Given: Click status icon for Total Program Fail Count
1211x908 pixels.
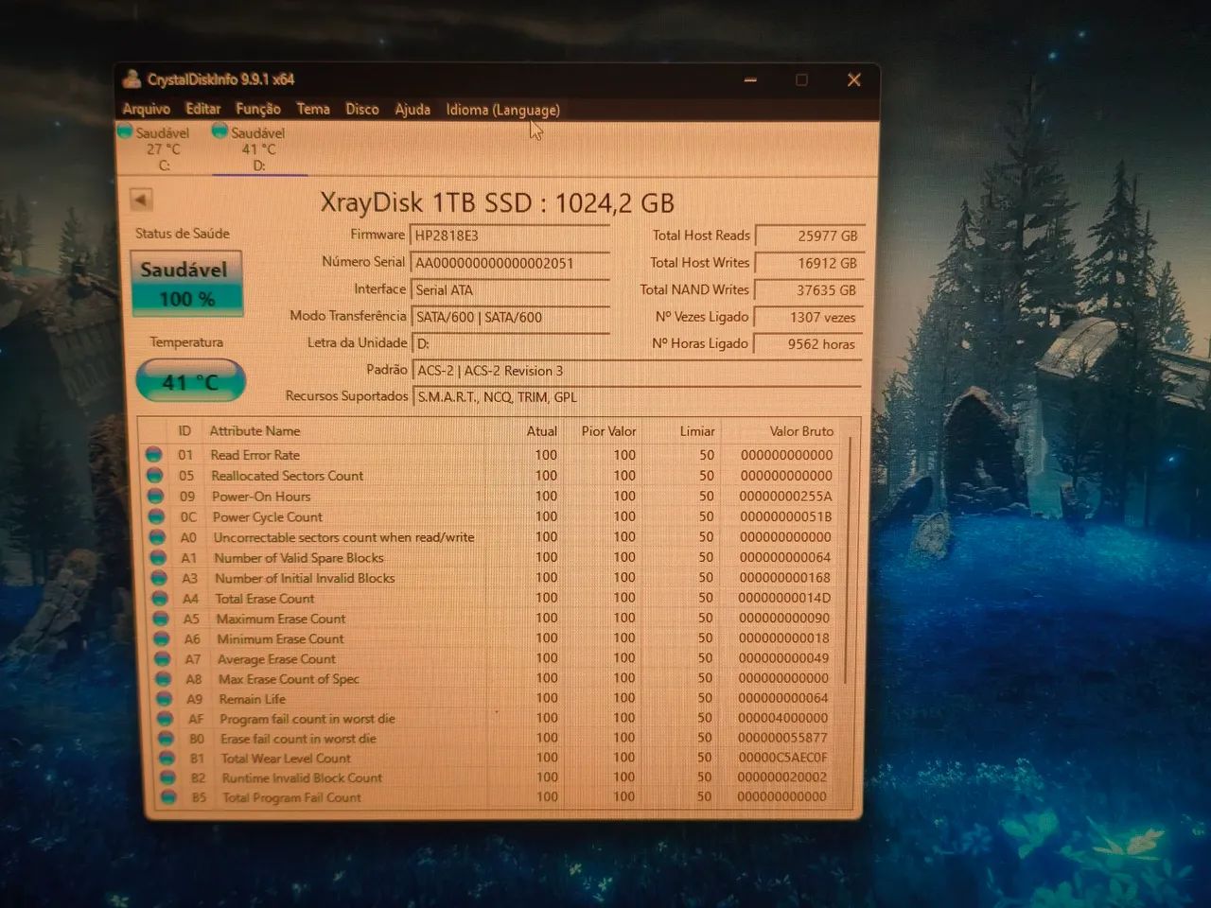Looking at the screenshot, I should pyautogui.click(x=169, y=797).
